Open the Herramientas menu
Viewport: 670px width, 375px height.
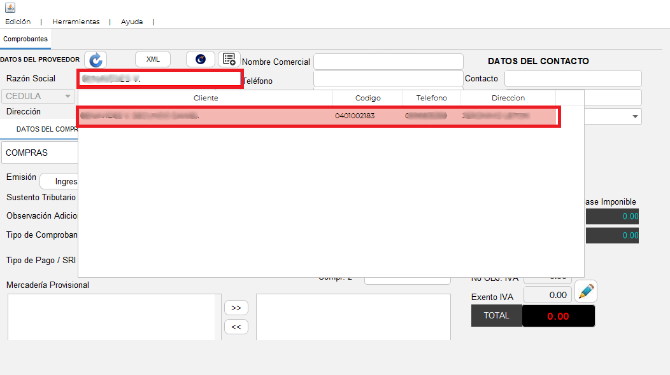tap(76, 22)
